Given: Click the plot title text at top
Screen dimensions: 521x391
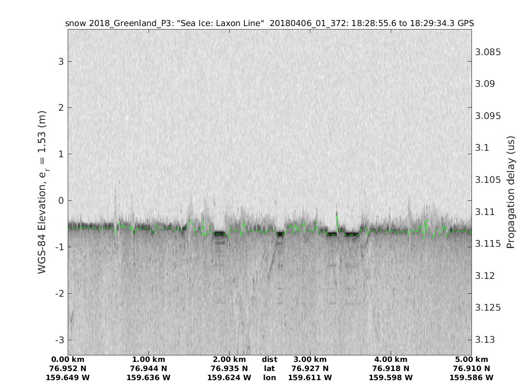Looking at the screenshot, I should 269,23.
